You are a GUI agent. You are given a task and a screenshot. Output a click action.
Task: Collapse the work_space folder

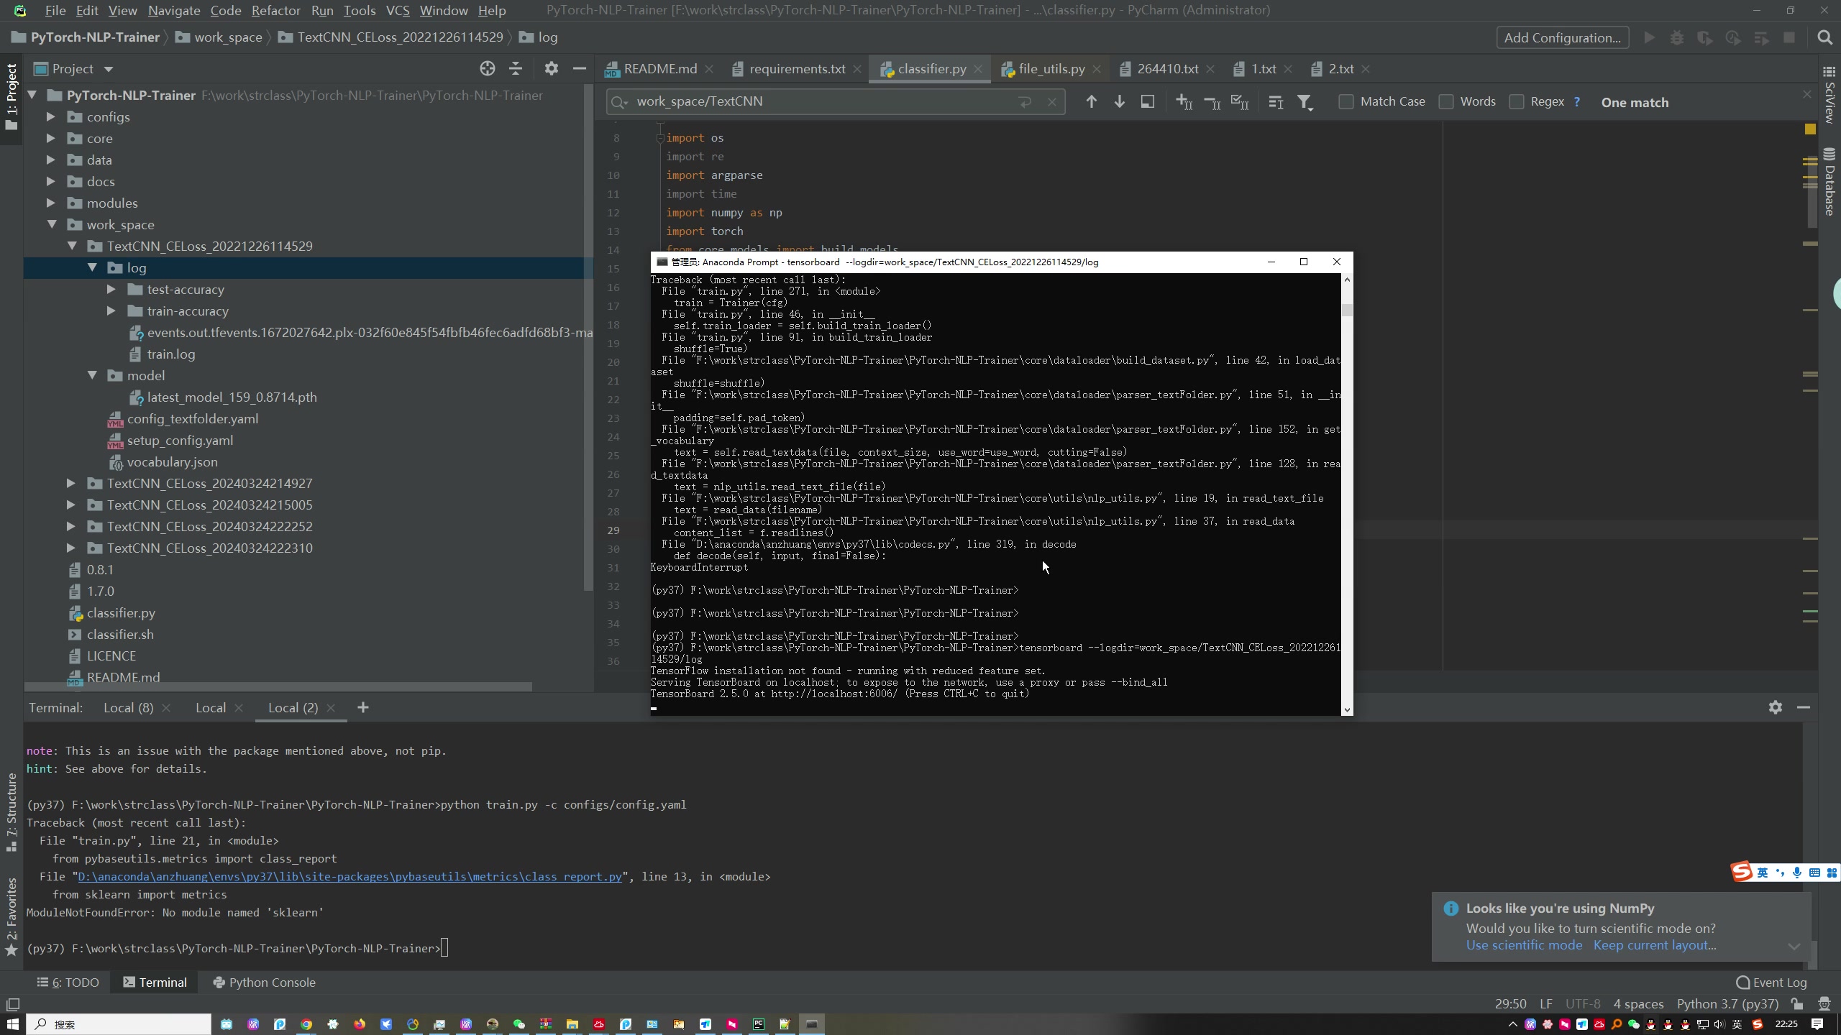52,224
